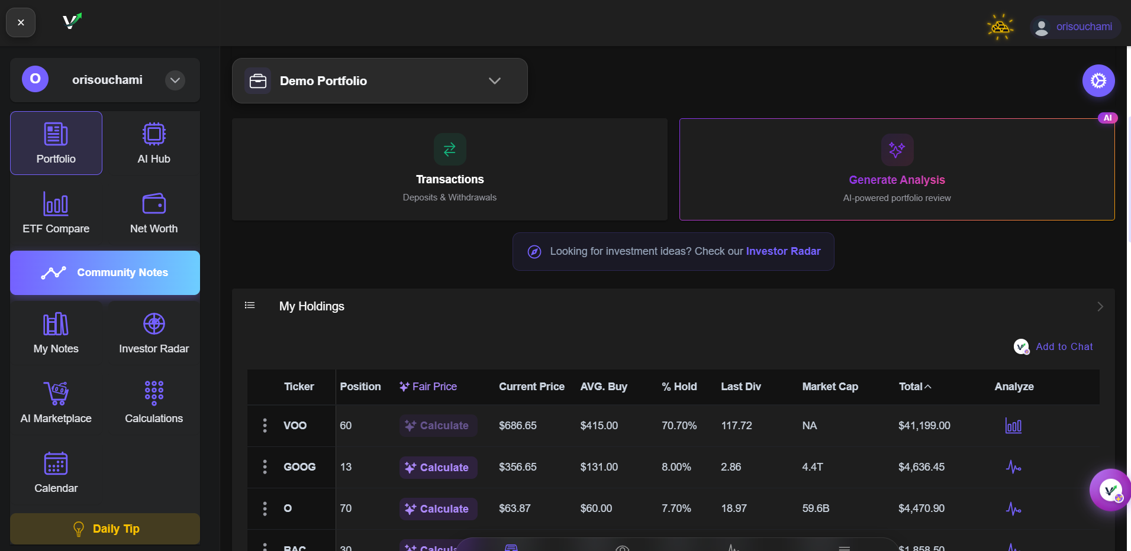Select the $41,199.00 total cell
The width and height of the screenshot is (1131, 551).
pyautogui.click(x=924, y=426)
